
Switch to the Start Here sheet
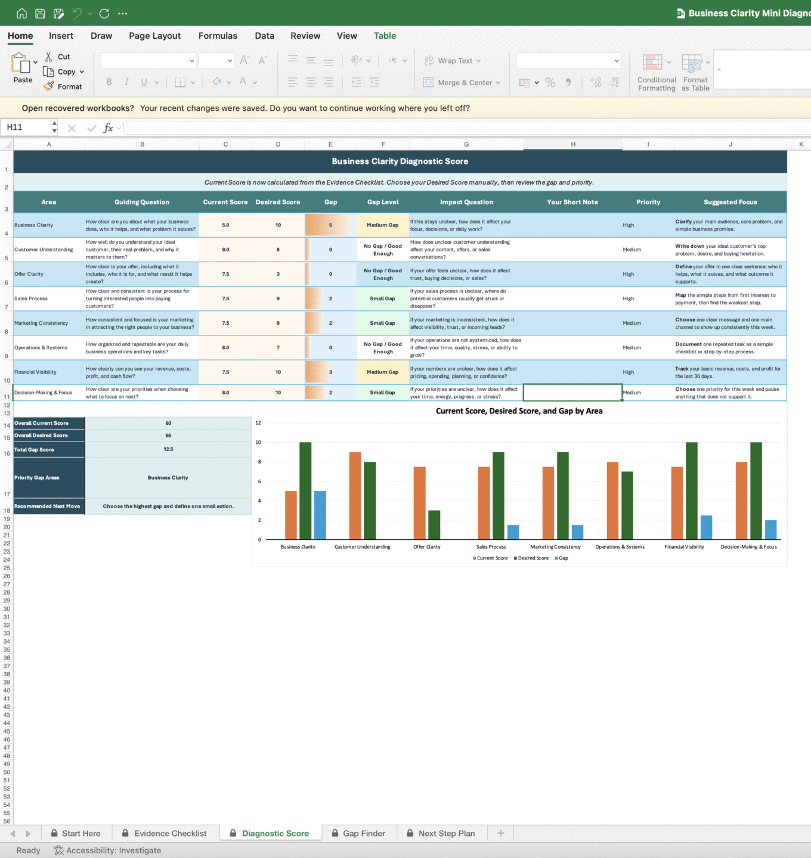coord(75,833)
